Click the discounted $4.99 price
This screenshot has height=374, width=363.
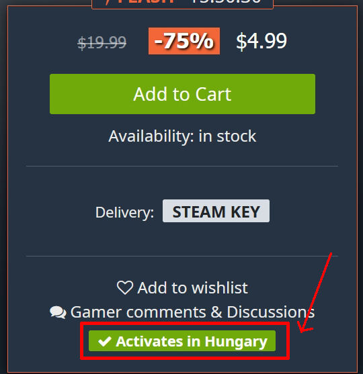point(261,41)
